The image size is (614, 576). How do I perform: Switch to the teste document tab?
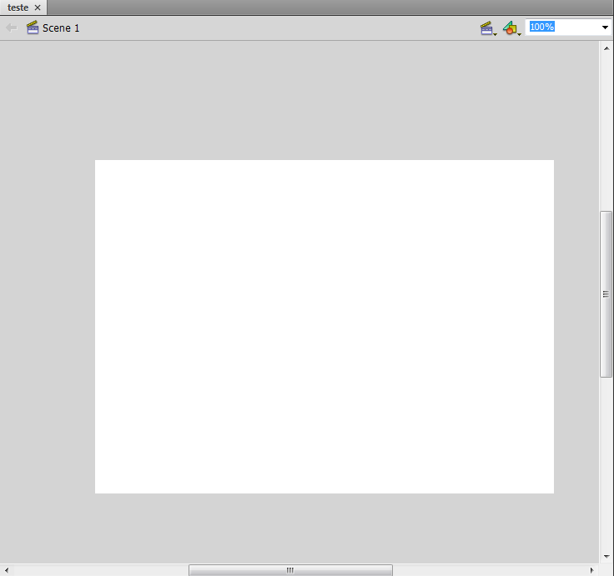(x=18, y=8)
